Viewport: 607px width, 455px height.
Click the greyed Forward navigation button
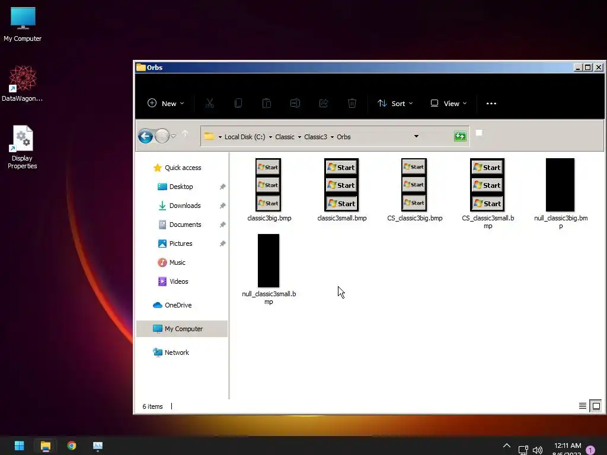tap(162, 136)
